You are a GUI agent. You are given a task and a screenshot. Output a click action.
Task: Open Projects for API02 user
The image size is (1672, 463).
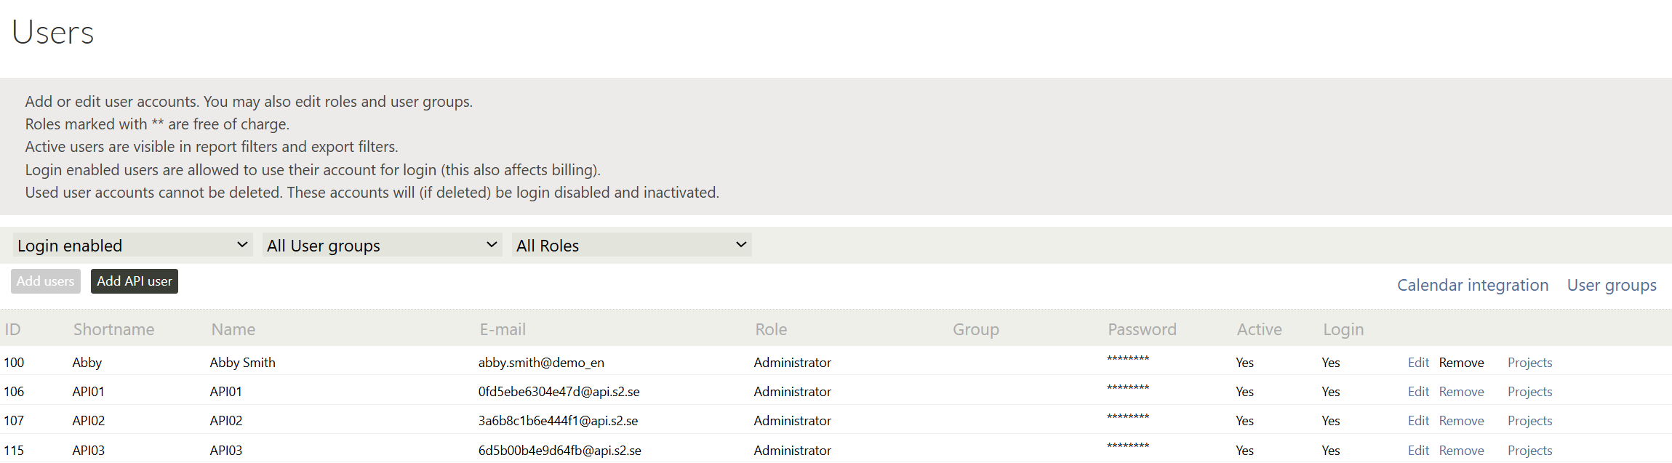click(x=1529, y=421)
